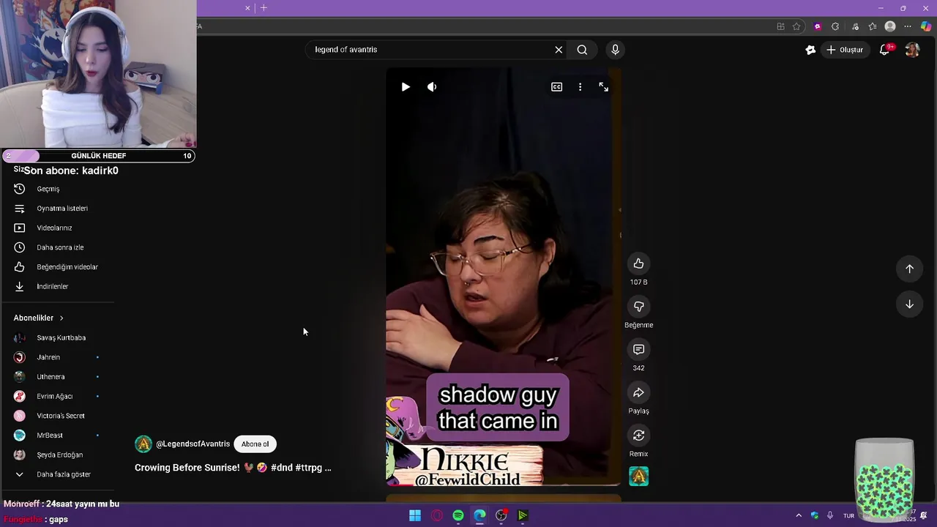Click the tray microphone icon
Image resolution: width=937 pixels, height=527 pixels.
pos(830,515)
